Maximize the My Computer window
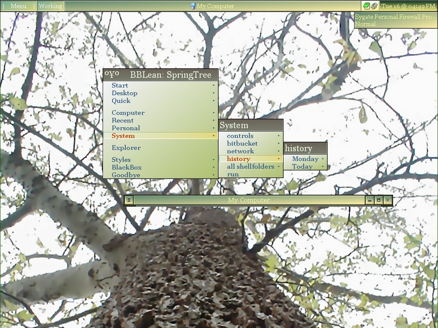This screenshot has width=438, height=328. pos(379,200)
